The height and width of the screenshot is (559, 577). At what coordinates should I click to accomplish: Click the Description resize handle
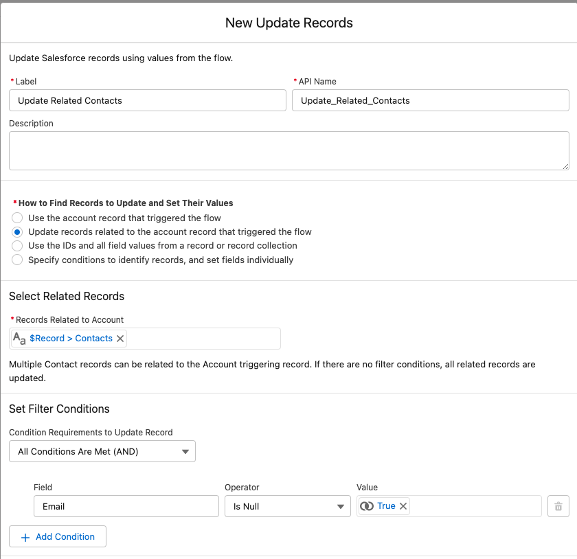(565, 166)
